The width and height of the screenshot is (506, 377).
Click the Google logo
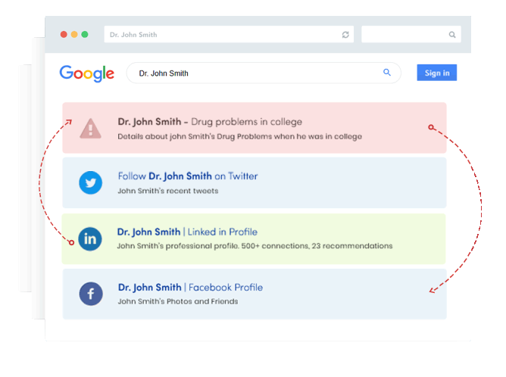coord(87,73)
